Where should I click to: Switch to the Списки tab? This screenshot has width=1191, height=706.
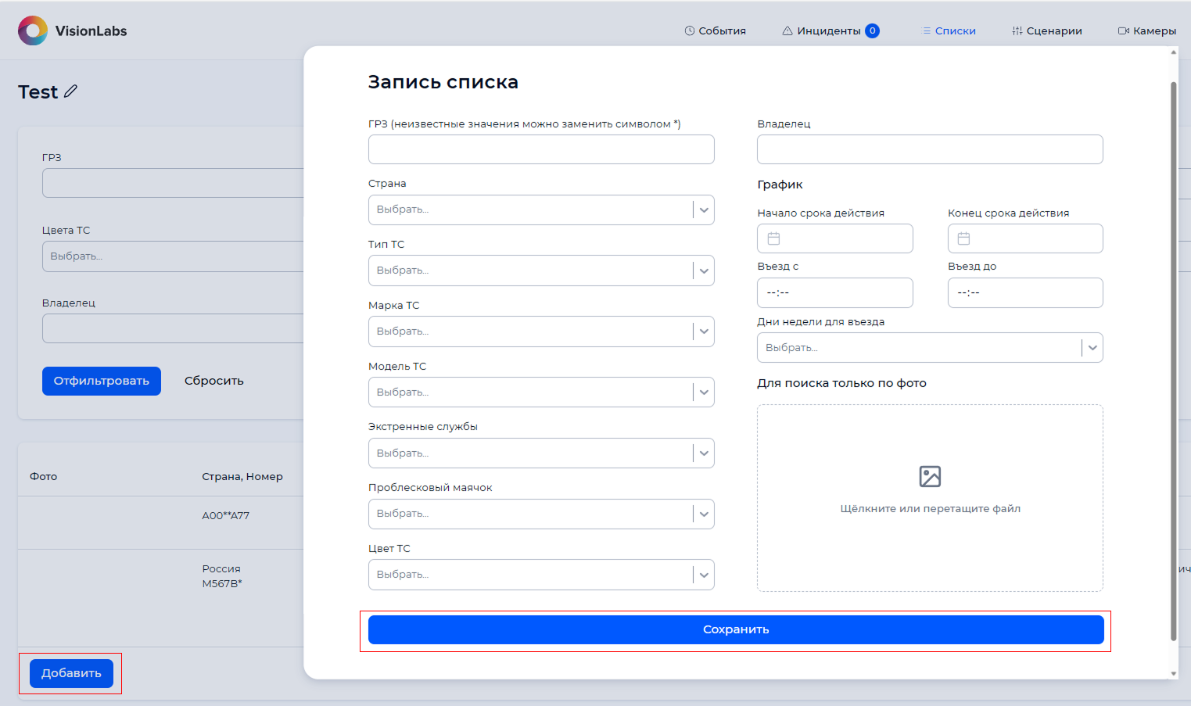(x=949, y=31)
